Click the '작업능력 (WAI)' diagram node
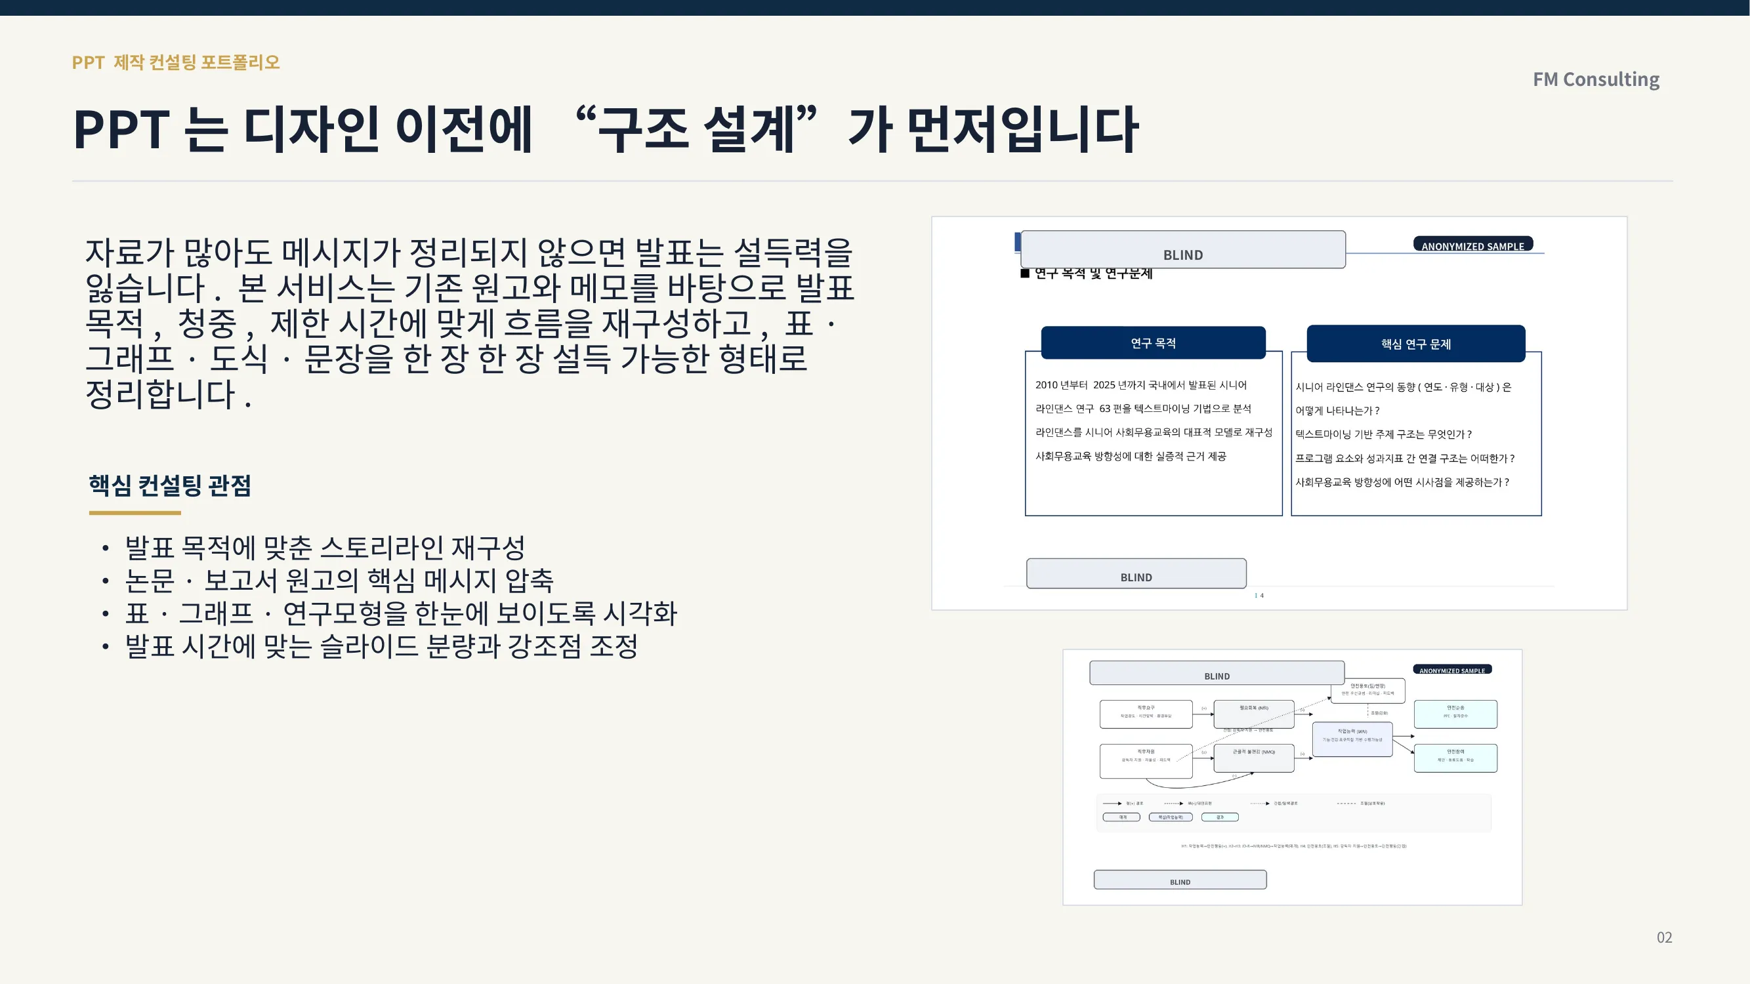This screenshot has height=984, width=1750. 1352,739
